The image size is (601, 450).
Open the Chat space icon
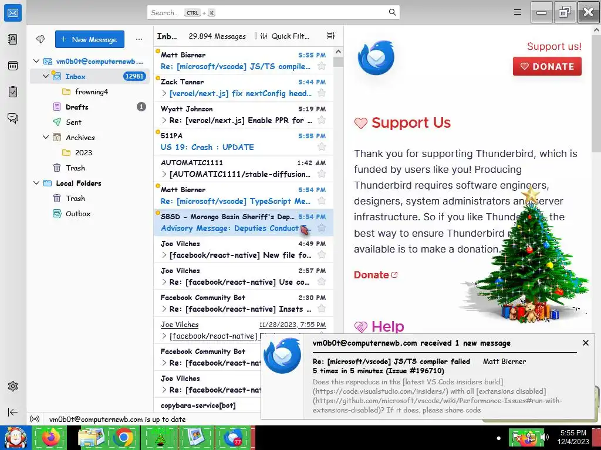coord(13,118)
